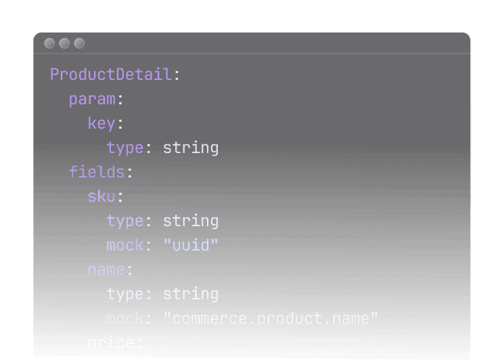Image resolution: width=504 pixels, height=363 pixels.
Task: Click 'type' keyword under name field
Action: point(124,294)
